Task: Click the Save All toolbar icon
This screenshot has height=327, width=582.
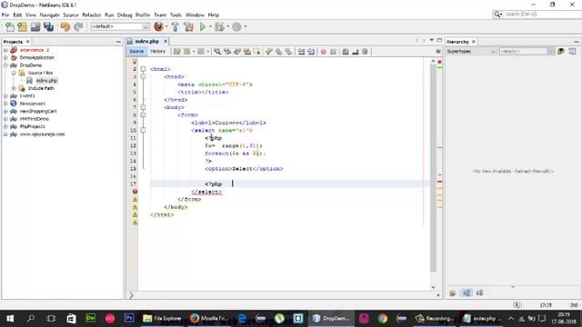Action: click(x=48, y=26)
